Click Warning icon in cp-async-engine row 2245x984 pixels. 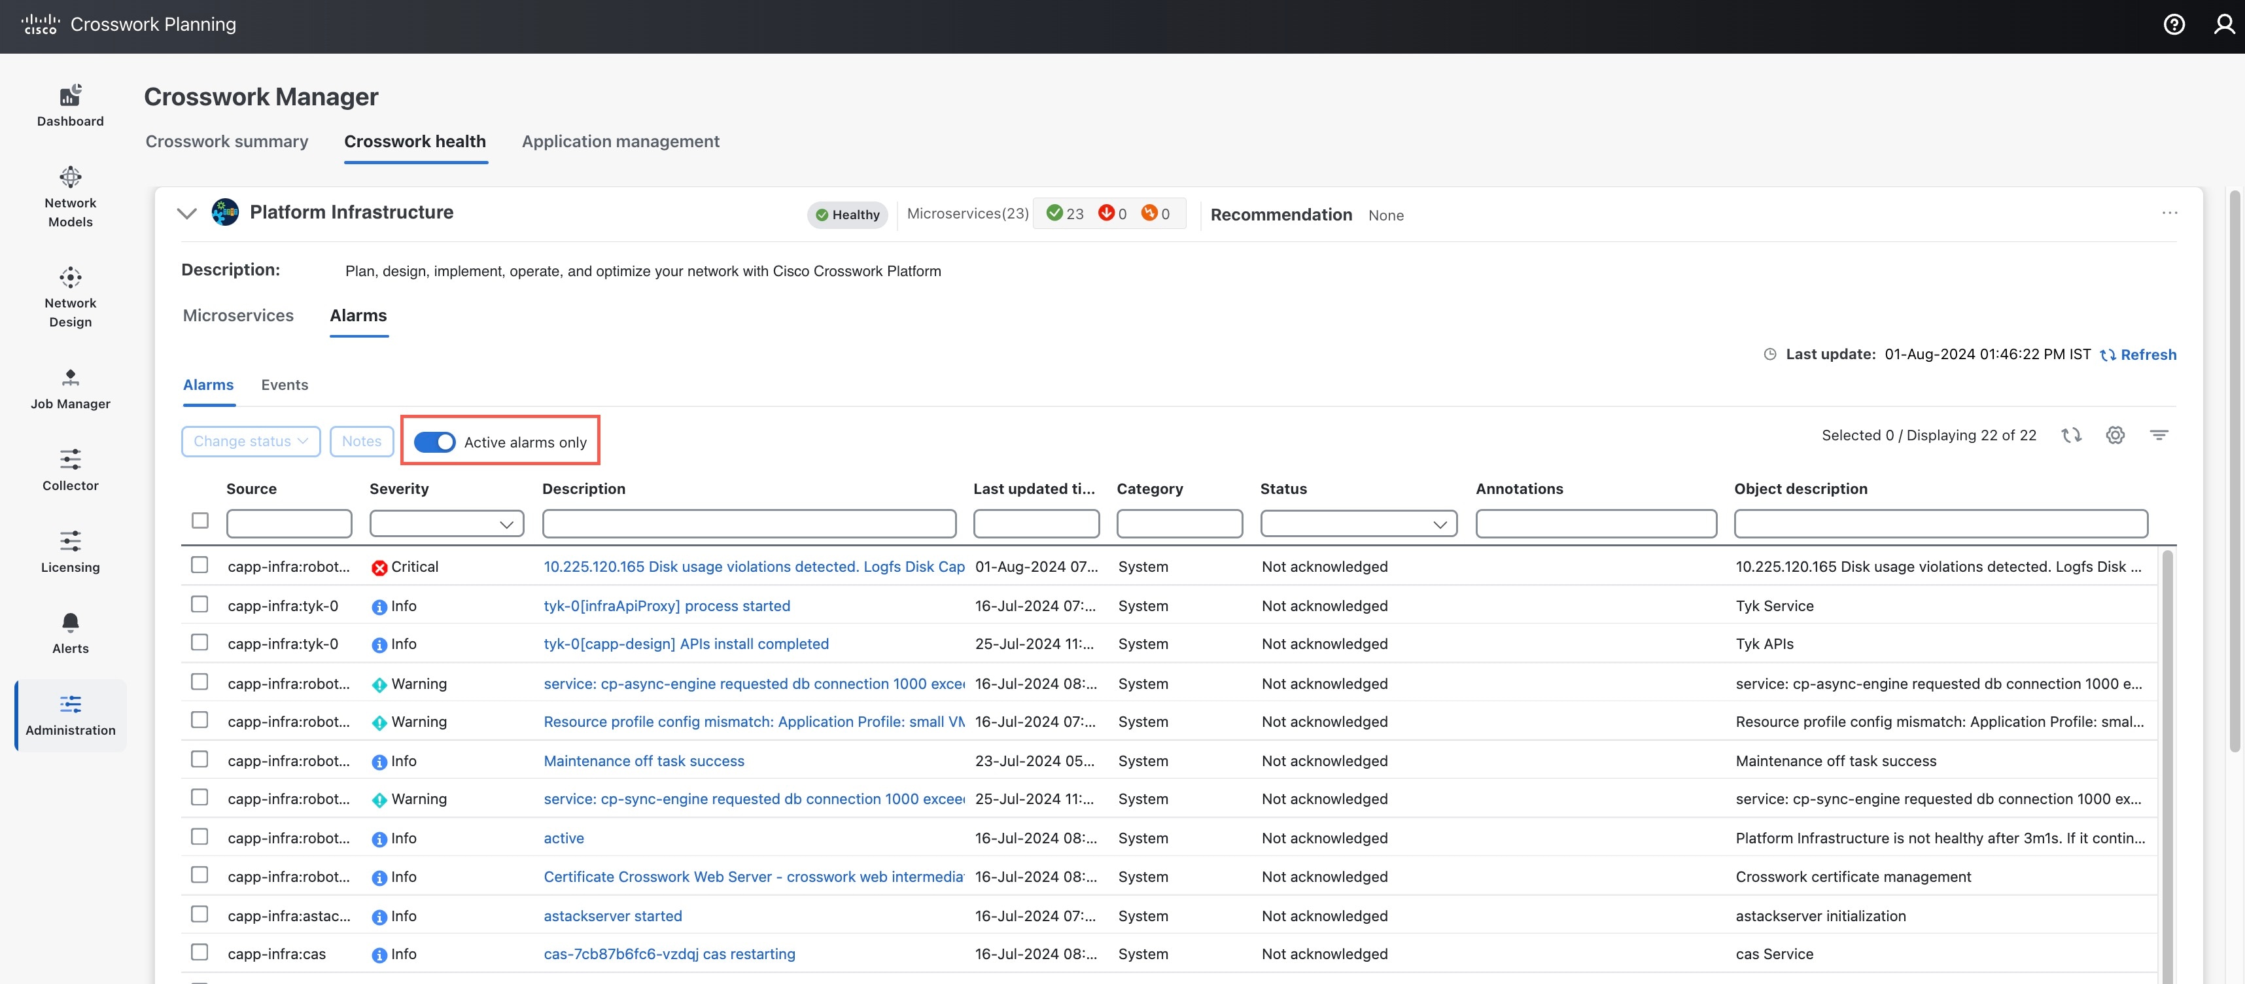click(379, 685)
